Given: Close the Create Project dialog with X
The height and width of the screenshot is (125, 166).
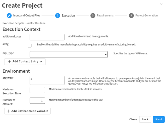Looking at the screenshot, I should pyautogui.click(x=161, y=4).
